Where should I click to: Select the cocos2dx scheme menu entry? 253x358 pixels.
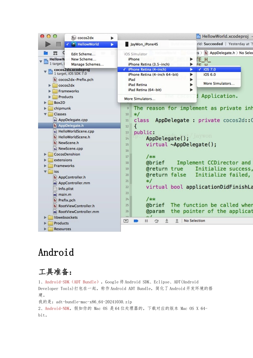pyautogui.click(x=91, y=38)
